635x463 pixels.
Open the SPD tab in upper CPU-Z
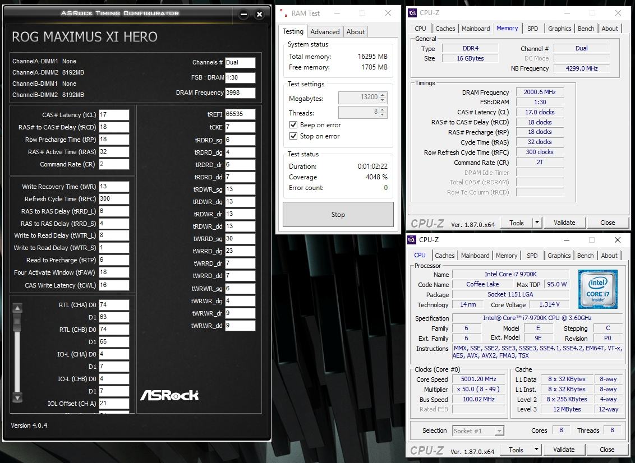(x=532, y=29)
